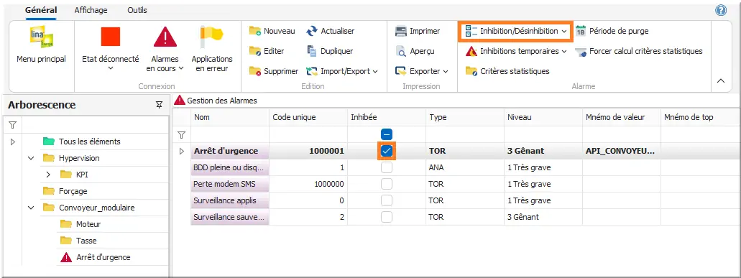Collapse the ribbon with the chevron
This screenshot has width=741, height=278.
pos(721,81)
